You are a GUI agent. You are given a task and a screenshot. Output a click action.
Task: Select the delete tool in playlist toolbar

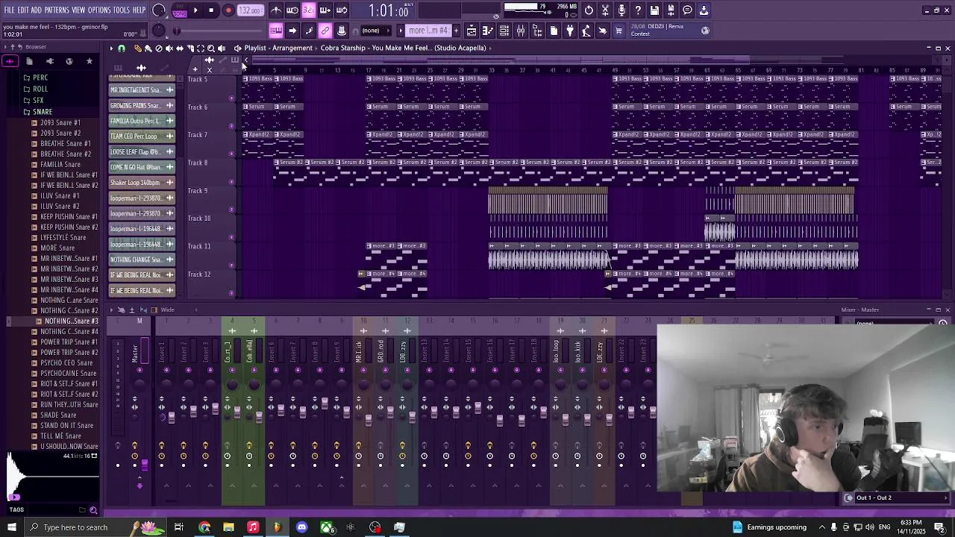[x=158, y=48]
